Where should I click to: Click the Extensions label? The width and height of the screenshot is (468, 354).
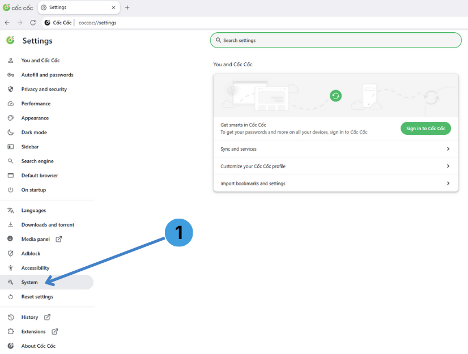point(33,331)
